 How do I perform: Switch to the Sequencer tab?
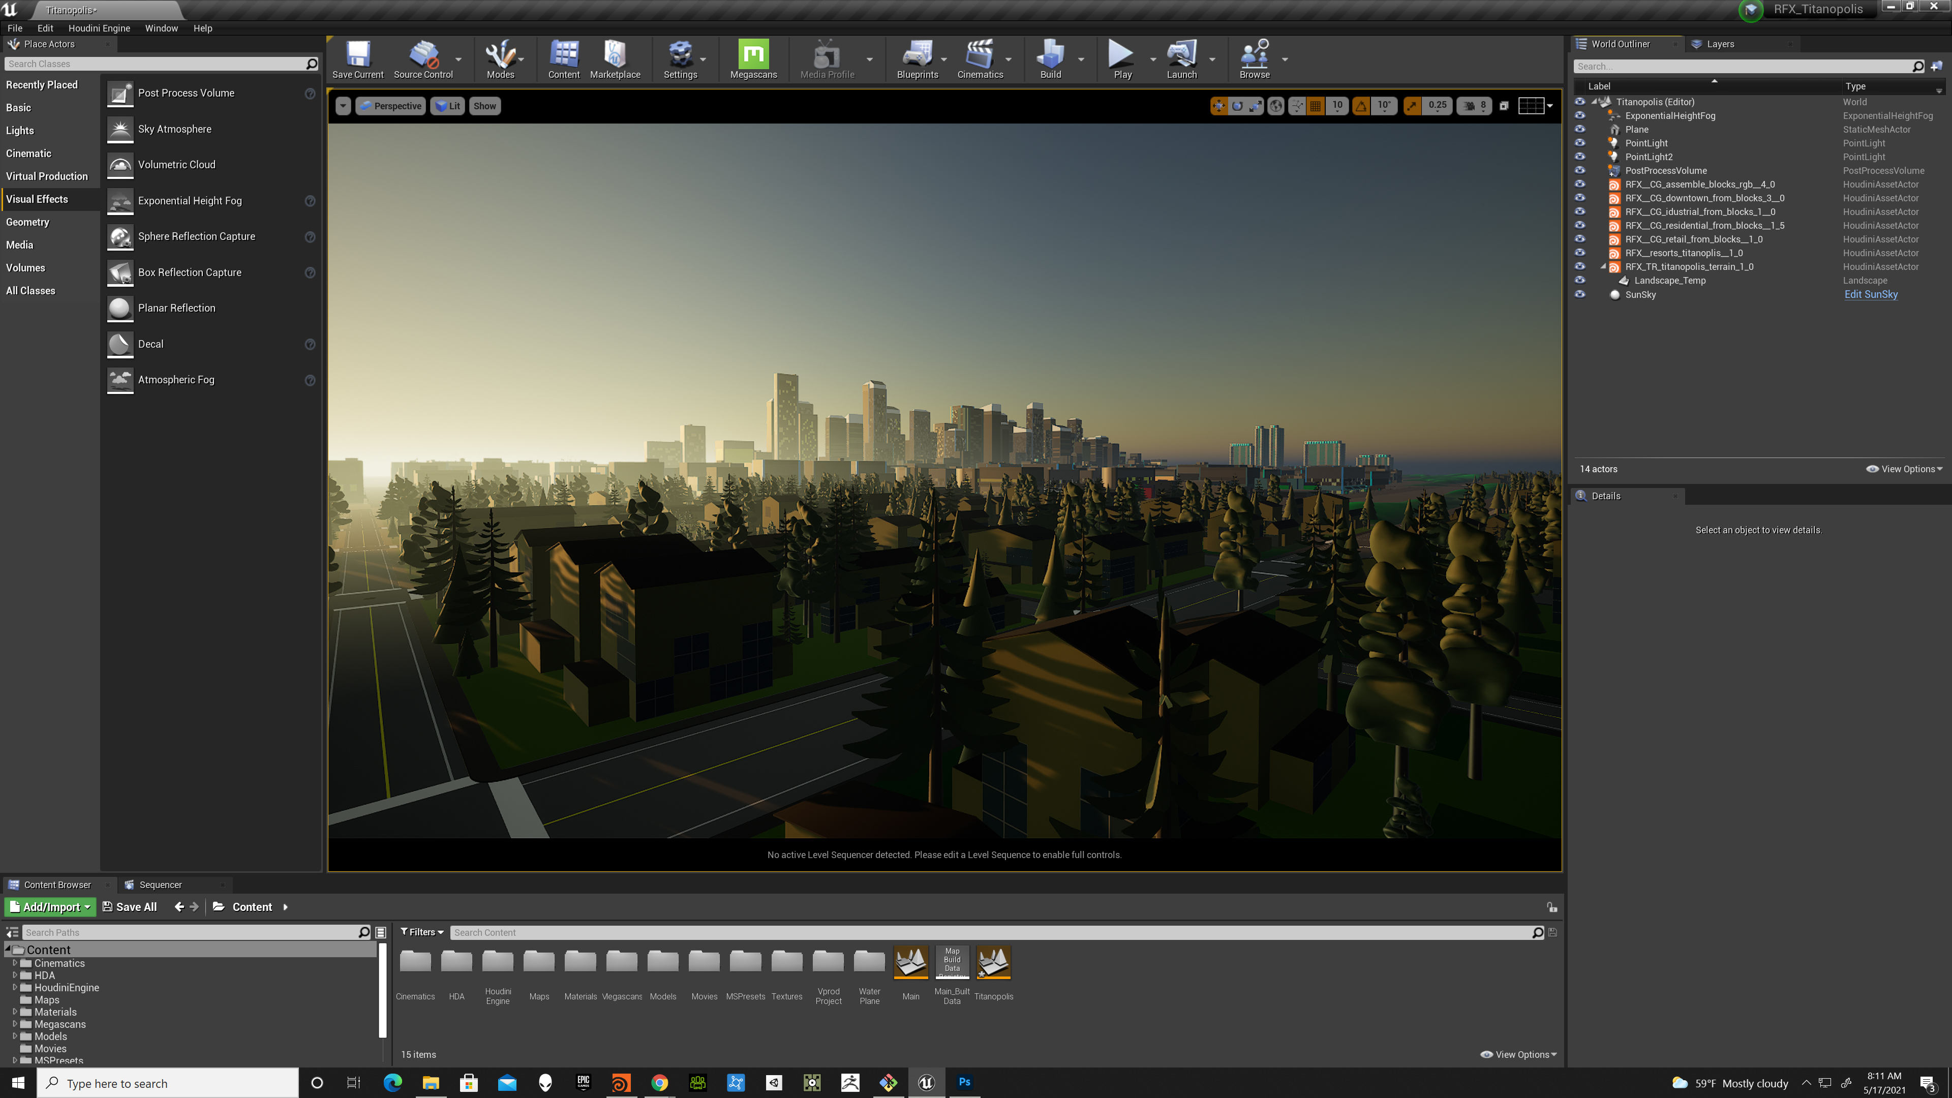pyautogui.click(x=160, y=884)
